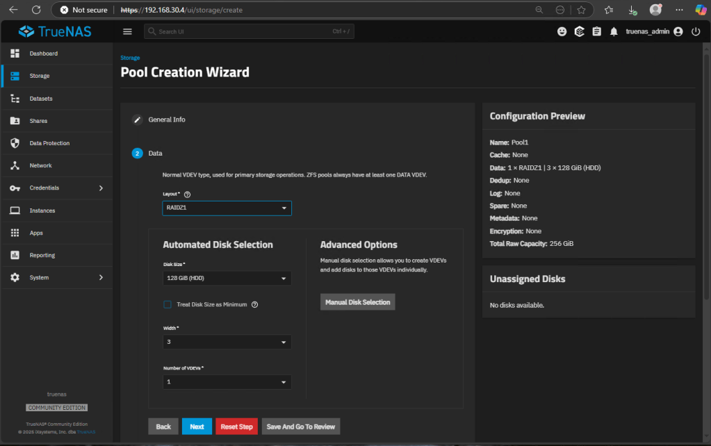Viewport: 711px width, 446px height.
Task: Open the jobs clipboard icon
Action: pos(596,31)
